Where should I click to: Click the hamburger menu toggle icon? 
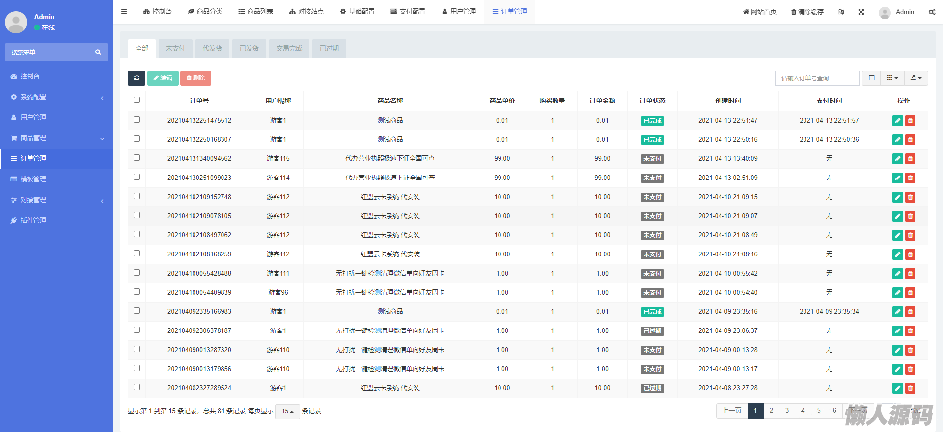click(x=124, y=12)
